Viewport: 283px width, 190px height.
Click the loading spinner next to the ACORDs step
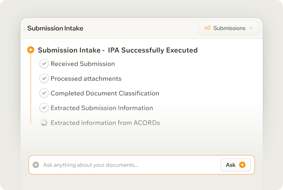point(44,122)
